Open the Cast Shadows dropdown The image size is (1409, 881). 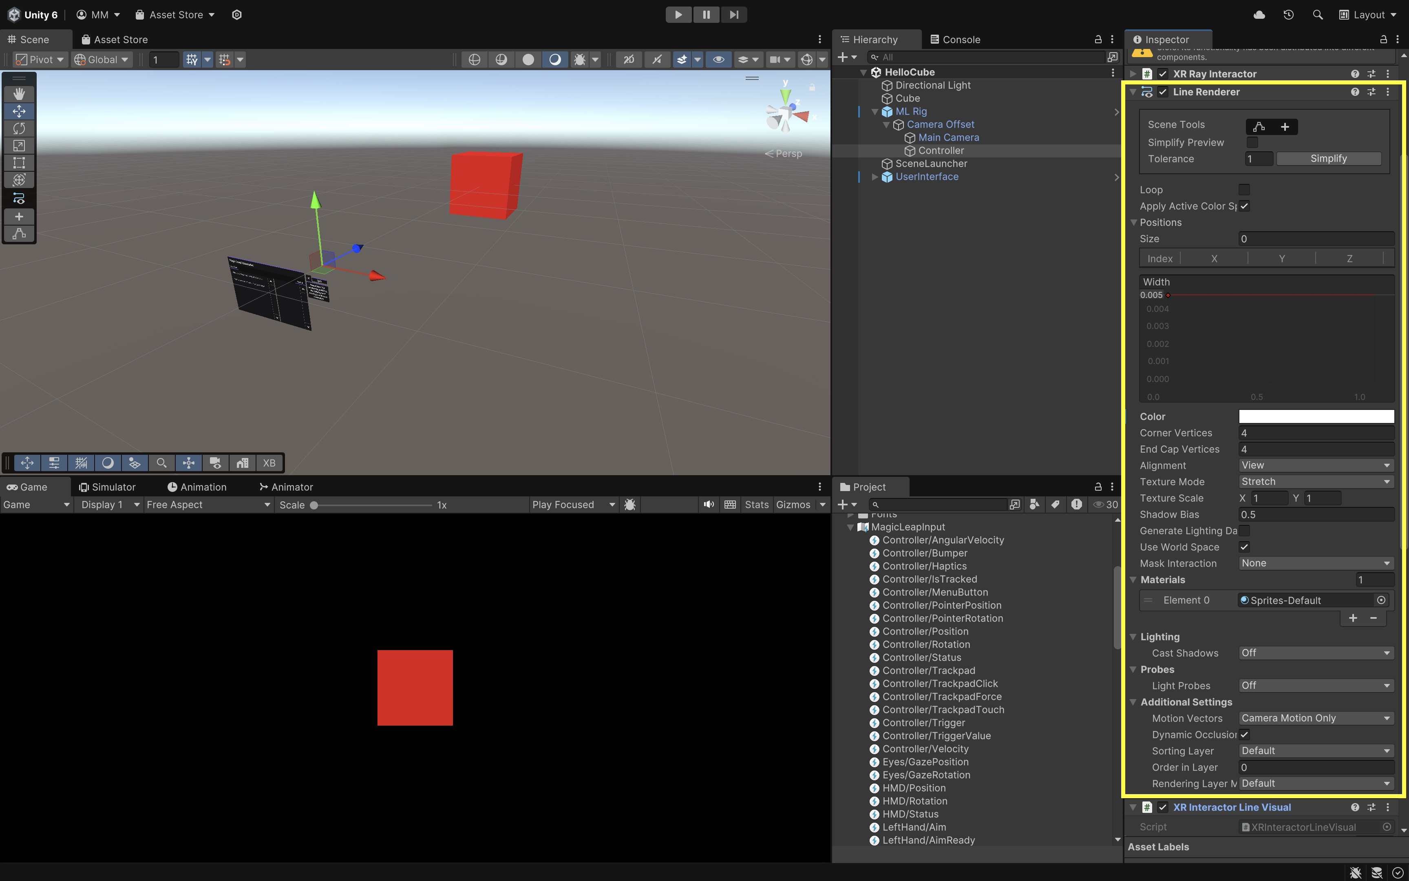pos(1316,653)
